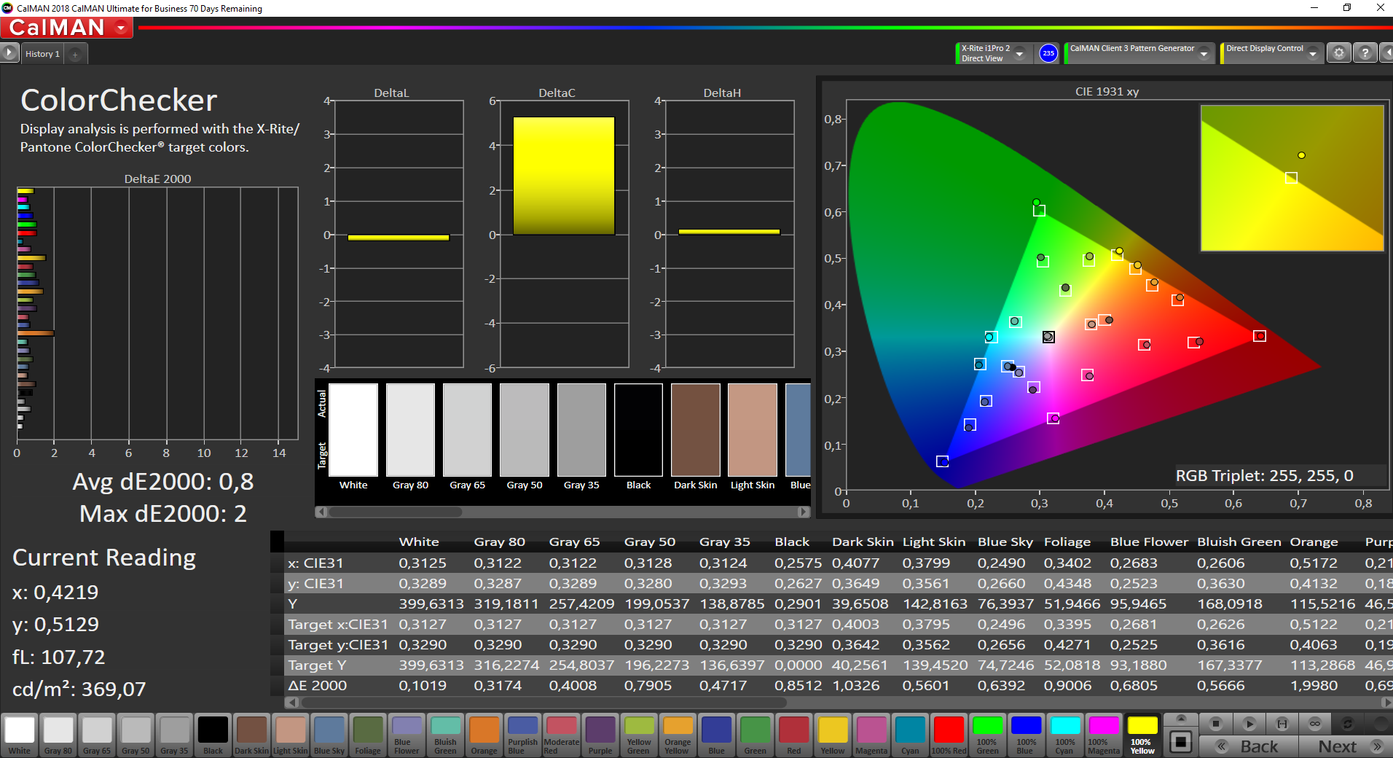Choose the 100% Blue patch in bottom strip

1026,735
